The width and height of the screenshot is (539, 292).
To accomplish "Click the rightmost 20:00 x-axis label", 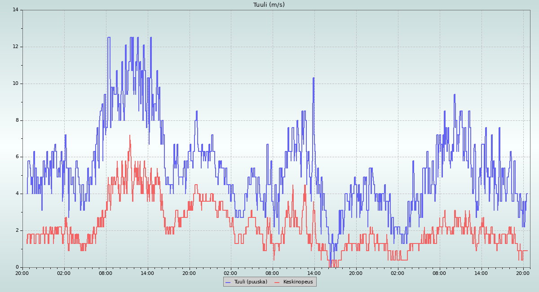I will coord(523,273).
